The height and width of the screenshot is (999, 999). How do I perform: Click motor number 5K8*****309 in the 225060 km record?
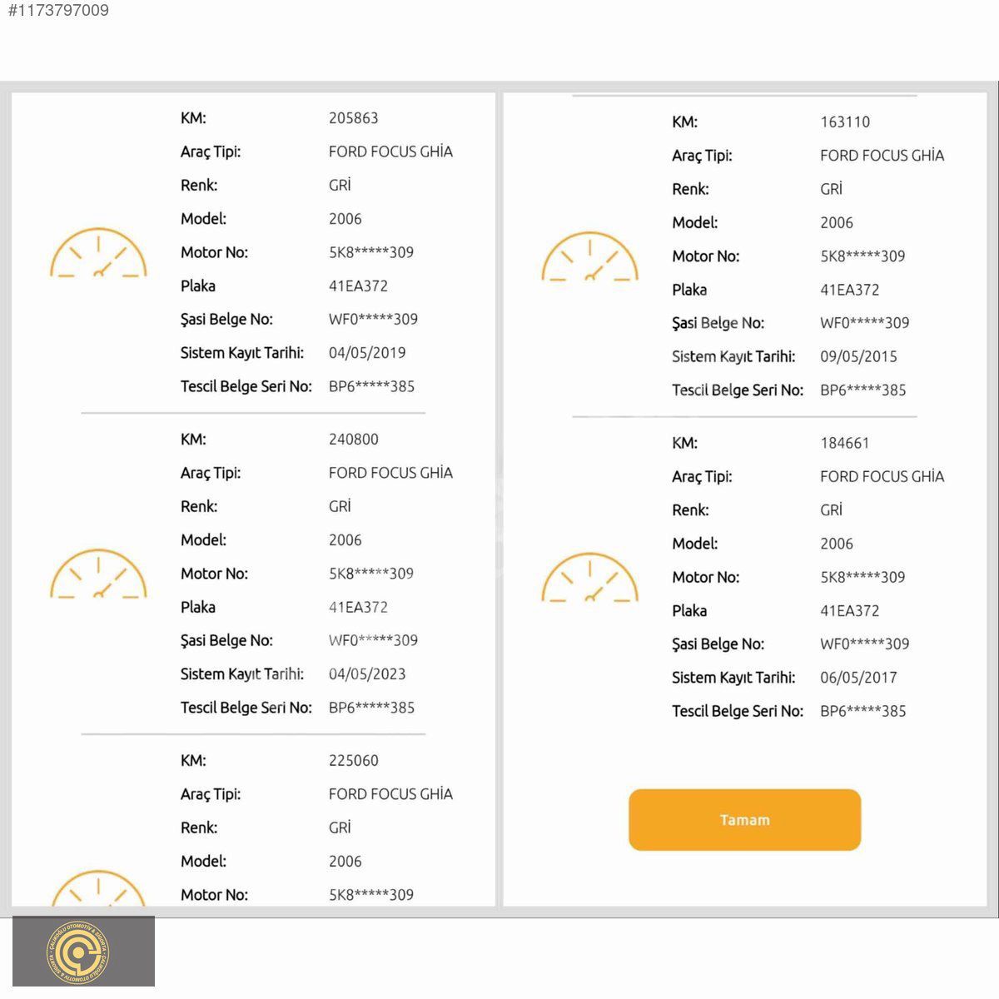[x=371, y=895]
